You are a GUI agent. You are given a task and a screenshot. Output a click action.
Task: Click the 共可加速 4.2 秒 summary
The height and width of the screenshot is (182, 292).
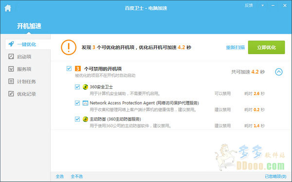point(248,72)
